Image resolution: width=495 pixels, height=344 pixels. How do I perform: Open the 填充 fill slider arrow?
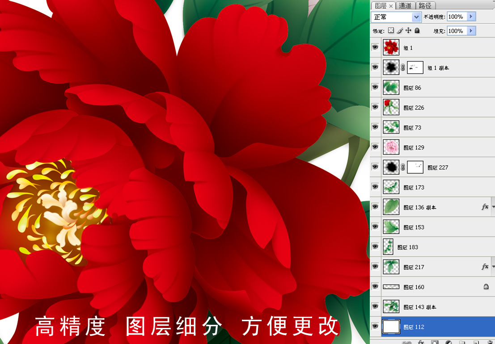coord(471,30)
